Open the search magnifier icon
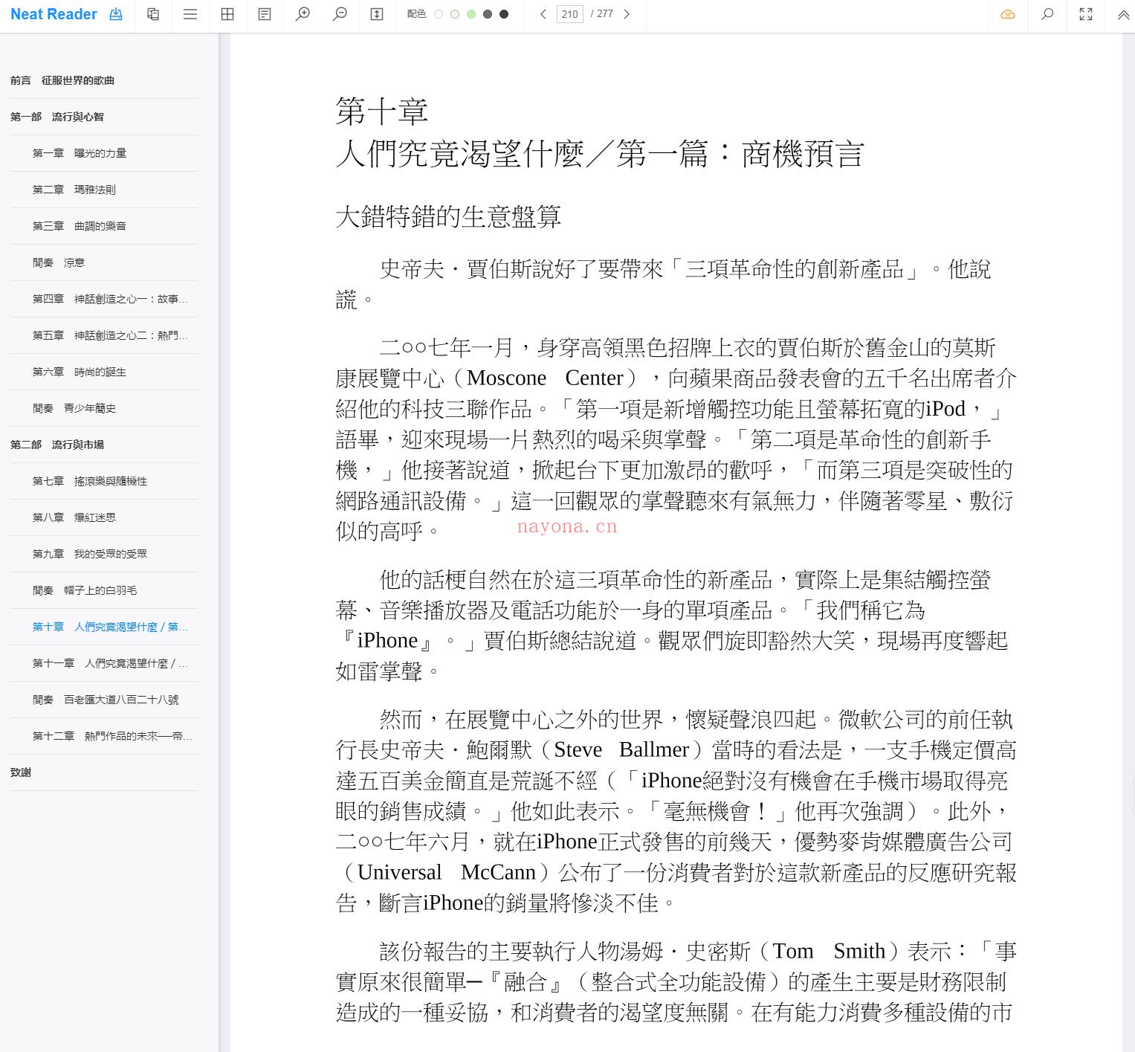Image resolution: width=1135 pixels, height=1052 pixels. (1047, 14)
